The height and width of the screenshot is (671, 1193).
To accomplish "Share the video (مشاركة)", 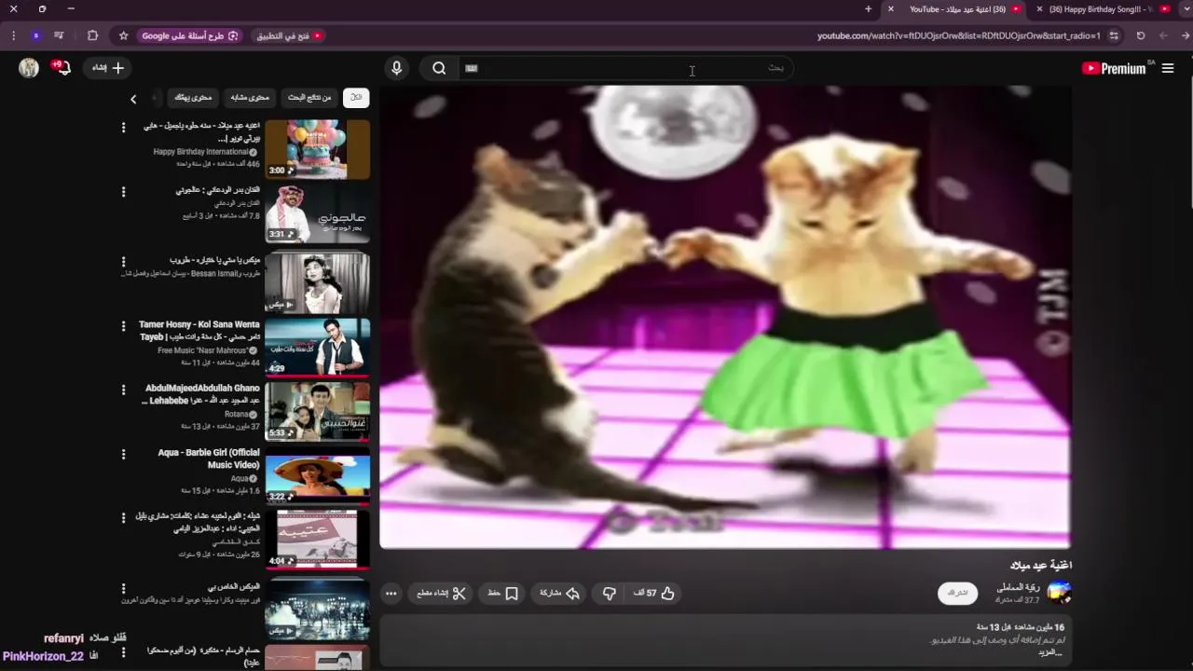I will click(559, 594).
